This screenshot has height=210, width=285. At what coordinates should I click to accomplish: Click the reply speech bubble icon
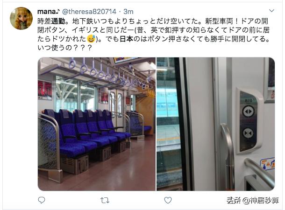click(42, 200)
